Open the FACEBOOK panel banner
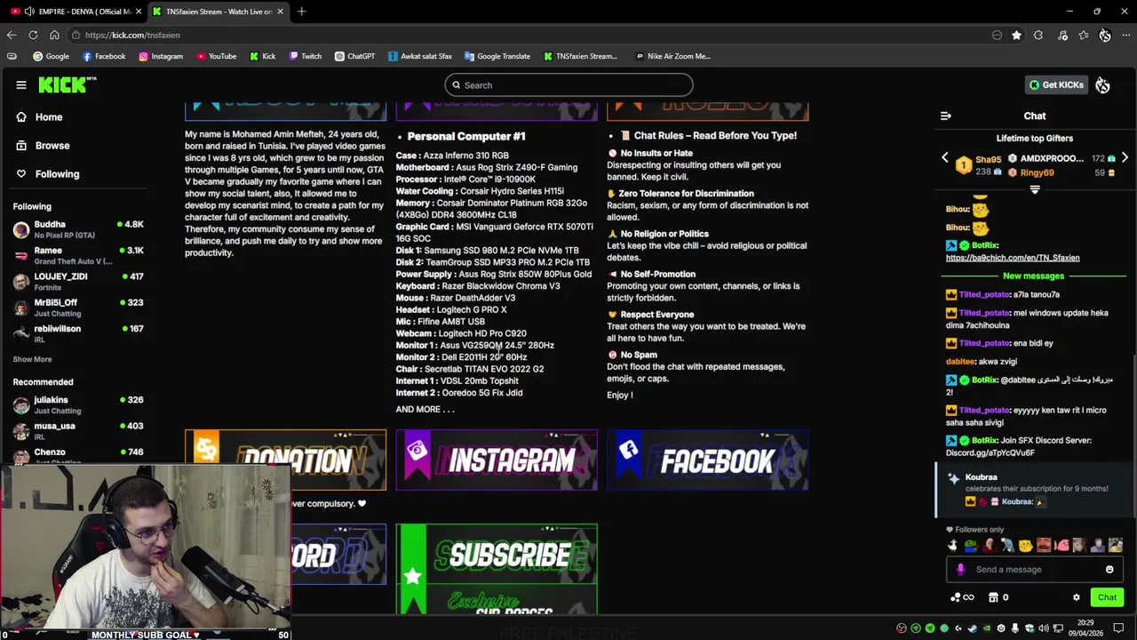Screen dimensions: 1137x640 pyautogui.click(x=708, y=460)
